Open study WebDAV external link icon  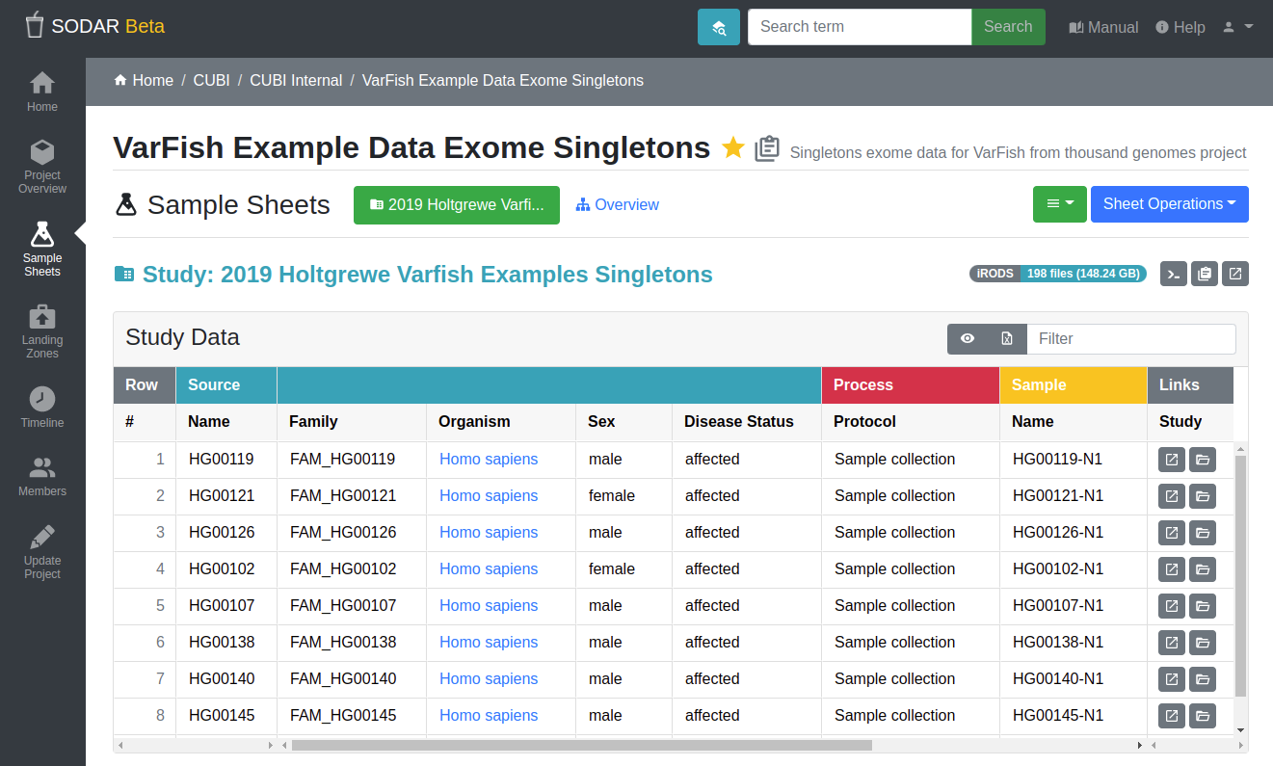tap(1235, 274)
